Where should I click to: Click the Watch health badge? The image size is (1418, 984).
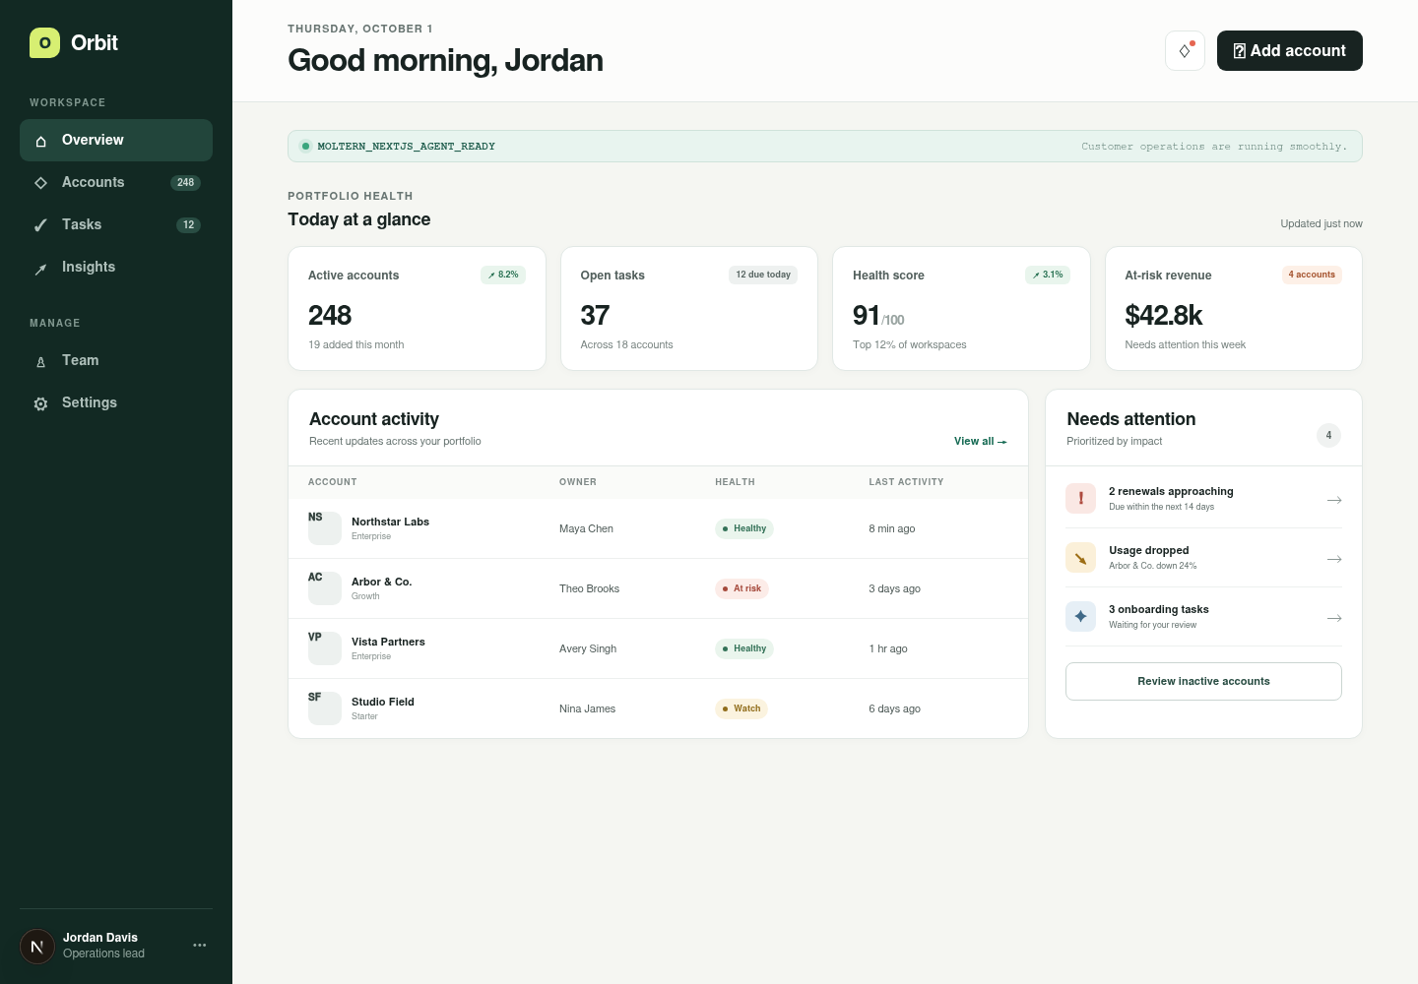pos(741,708)
